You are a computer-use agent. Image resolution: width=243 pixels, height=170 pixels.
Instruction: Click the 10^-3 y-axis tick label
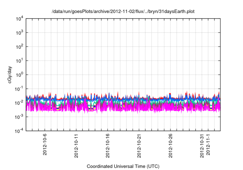(19, 117)
